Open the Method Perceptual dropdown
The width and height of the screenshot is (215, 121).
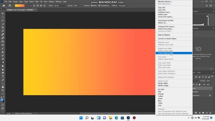click(x=123, y=6)
